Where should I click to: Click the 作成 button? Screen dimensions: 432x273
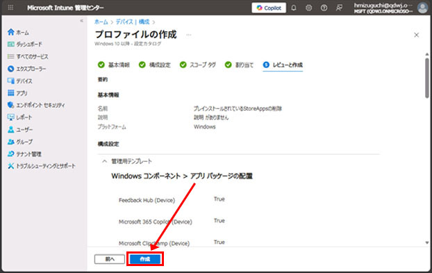click(x=145, y=259)
